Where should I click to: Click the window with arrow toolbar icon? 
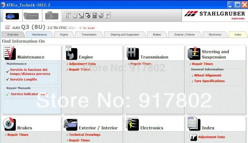click(88, 15)
